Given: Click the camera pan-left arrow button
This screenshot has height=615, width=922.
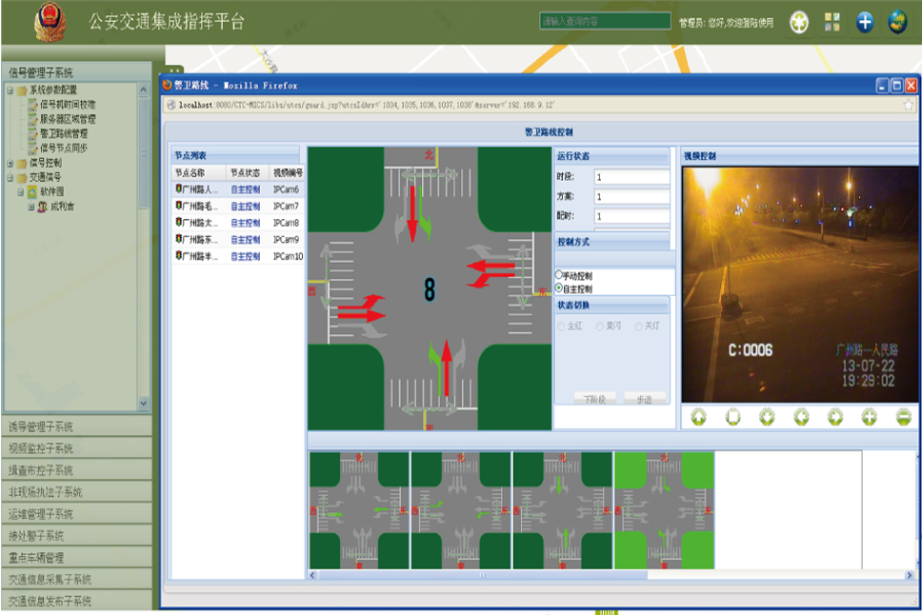Looking at the screenshot, I should point(801,417).
